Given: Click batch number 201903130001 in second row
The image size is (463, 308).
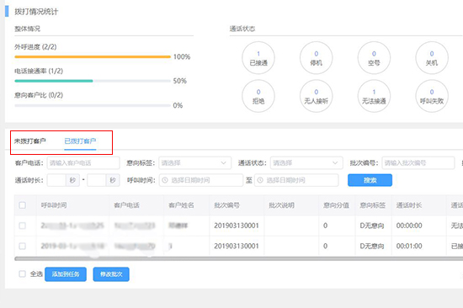Looking at the screenshot, I should tap(237, 246).
